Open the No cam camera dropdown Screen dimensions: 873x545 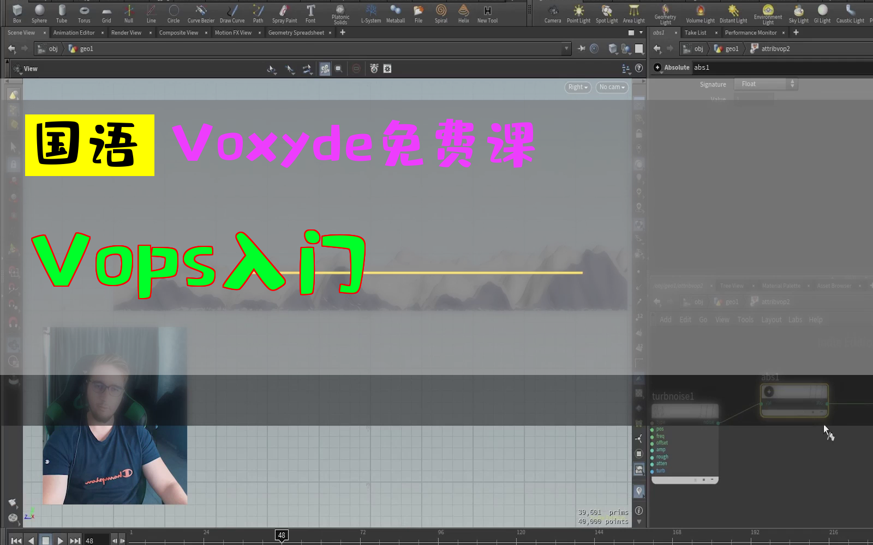click(x=612, y=87)
